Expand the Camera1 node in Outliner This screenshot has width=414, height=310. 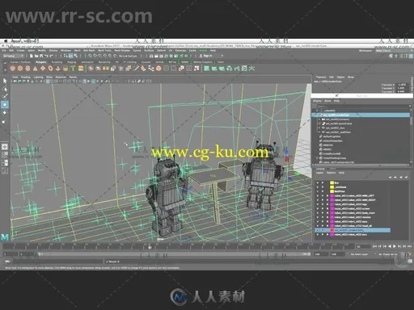[x=319, y=119]
